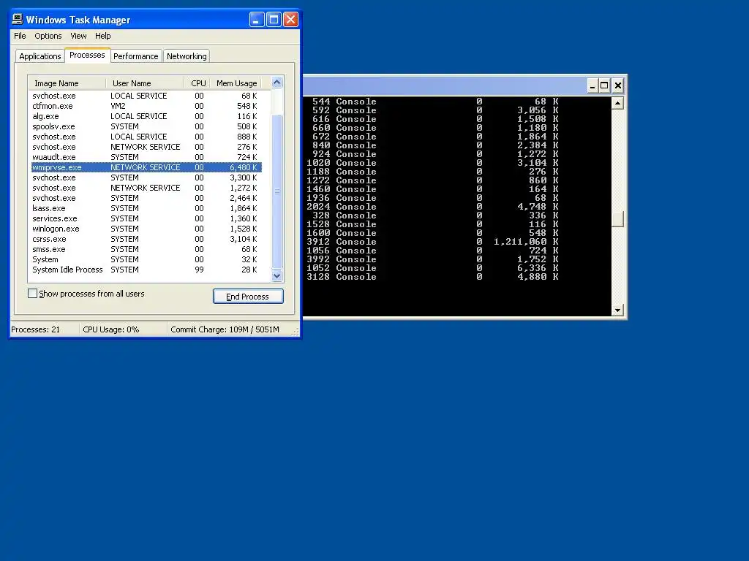
Task: Click the console window title bar
Action: (444, 86)
